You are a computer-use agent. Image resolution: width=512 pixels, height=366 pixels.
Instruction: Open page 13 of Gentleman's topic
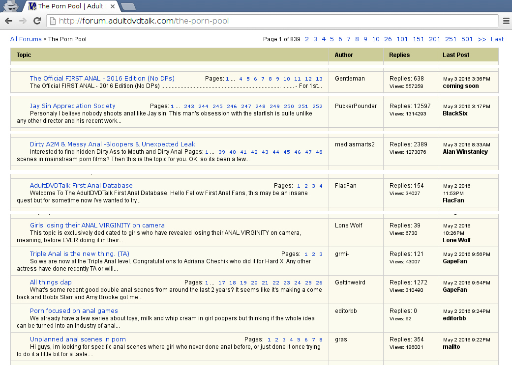[x=319, y=79]
